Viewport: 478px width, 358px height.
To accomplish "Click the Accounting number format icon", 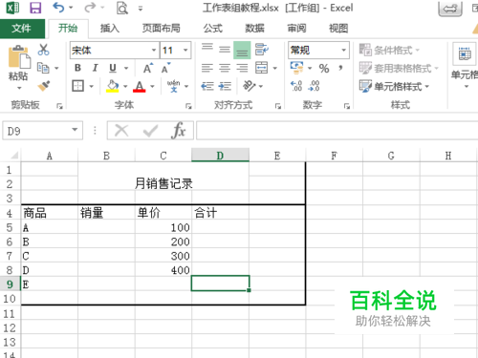I will coord(296,68).
